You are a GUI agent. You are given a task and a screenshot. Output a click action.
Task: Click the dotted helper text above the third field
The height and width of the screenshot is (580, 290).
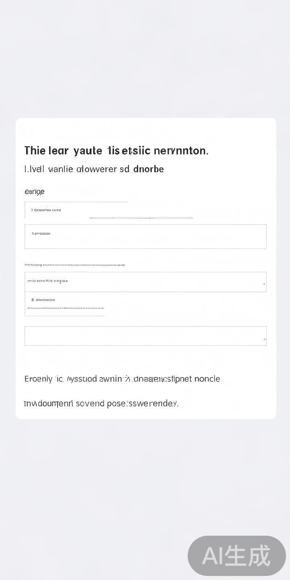point(75,265)
